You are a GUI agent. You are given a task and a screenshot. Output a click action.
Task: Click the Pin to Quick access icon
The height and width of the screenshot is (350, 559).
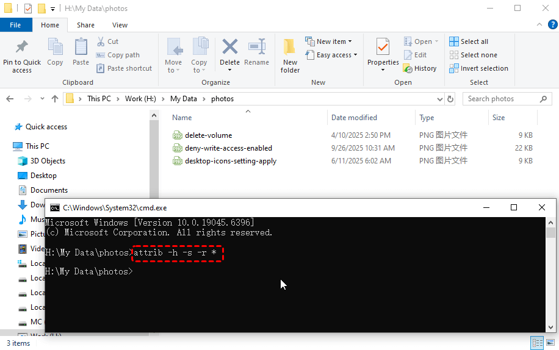22,47
